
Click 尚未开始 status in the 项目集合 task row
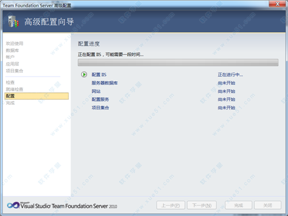click(226, 108)
